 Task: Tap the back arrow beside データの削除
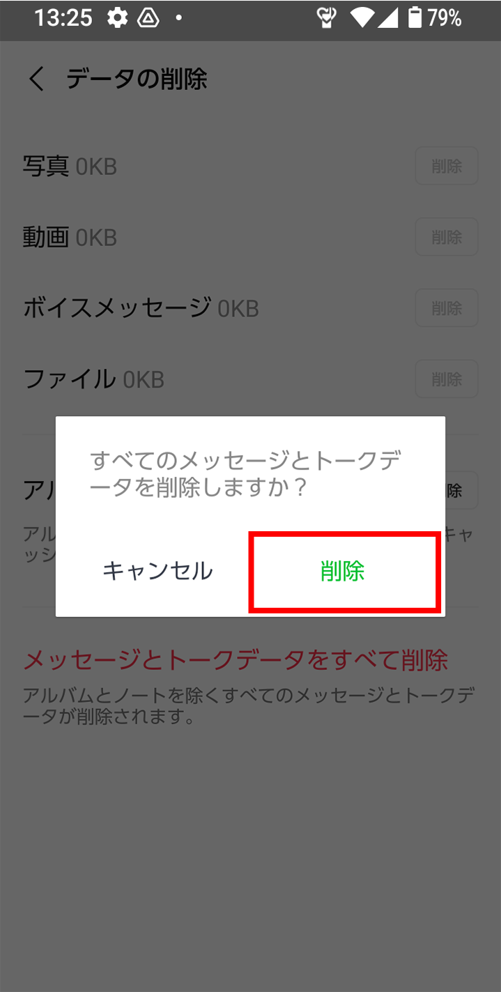click(x=36, y=79)
